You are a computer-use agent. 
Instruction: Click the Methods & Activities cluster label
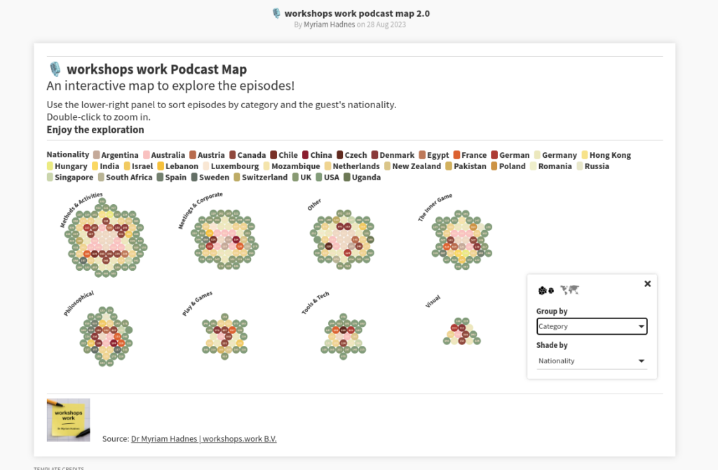(x=81, y=209)
